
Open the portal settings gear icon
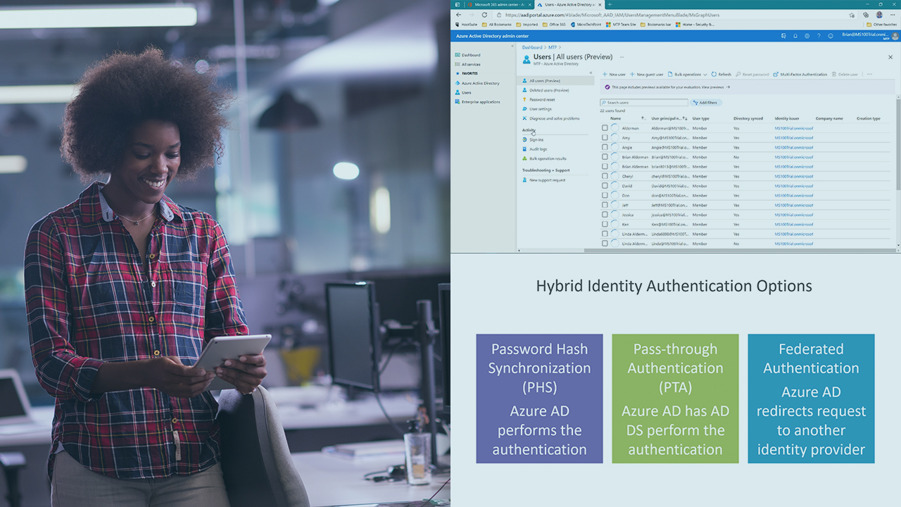807,35
